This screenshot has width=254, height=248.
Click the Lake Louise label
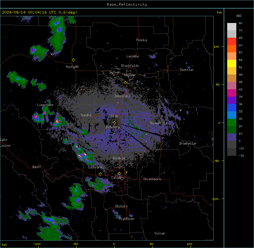coord(5,143)
